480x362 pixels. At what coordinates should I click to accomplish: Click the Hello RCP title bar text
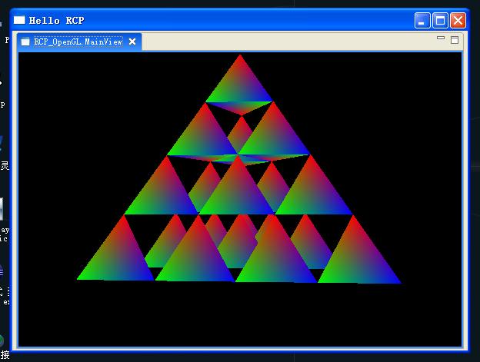point(57,21)
